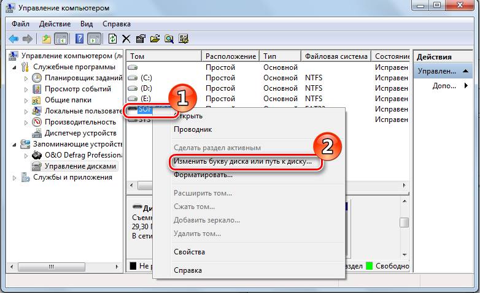
Task: Sort by the Тип column header
Action: 281,56
